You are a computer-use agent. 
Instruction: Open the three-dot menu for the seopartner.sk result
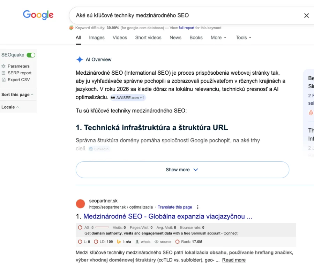tap(198, 207)
